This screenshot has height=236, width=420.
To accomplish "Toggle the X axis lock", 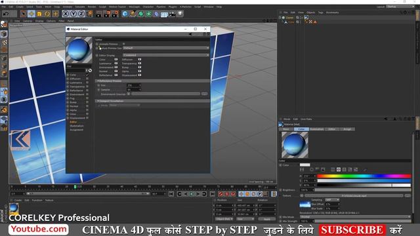I will (x=66, y=14).
